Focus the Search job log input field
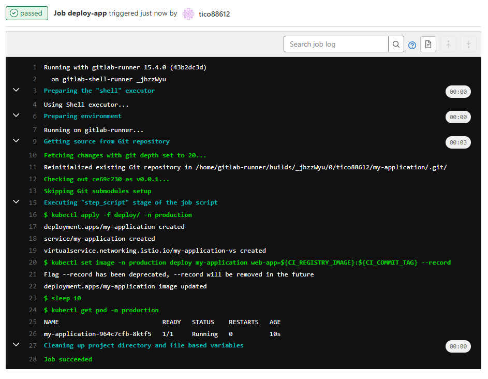The width and height of the screenshot is (488, 379). click(336, 45)
